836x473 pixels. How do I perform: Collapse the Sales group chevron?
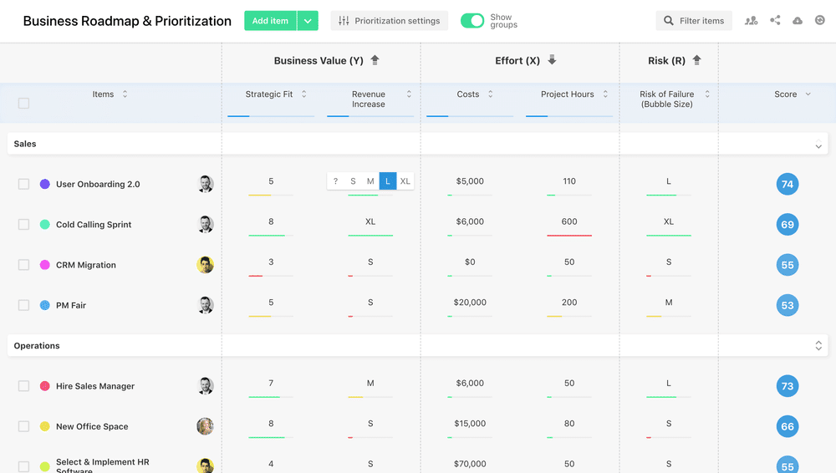(818, 145)
